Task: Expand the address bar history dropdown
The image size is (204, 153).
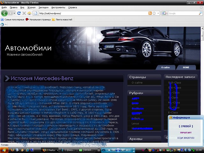Action: coord(158,13)
